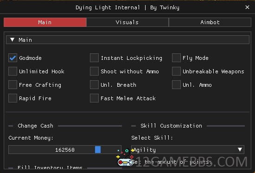The width and height of the screenshot is (255, 173).
Task: Open the Visuals tab
Action: [127, 22]
